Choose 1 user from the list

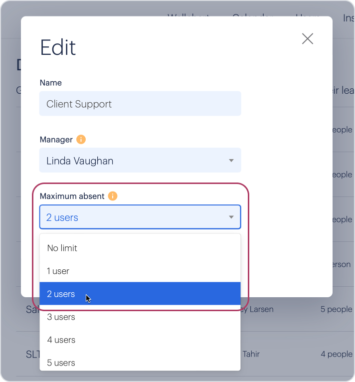pyautogui.click(x=140, y=271)
